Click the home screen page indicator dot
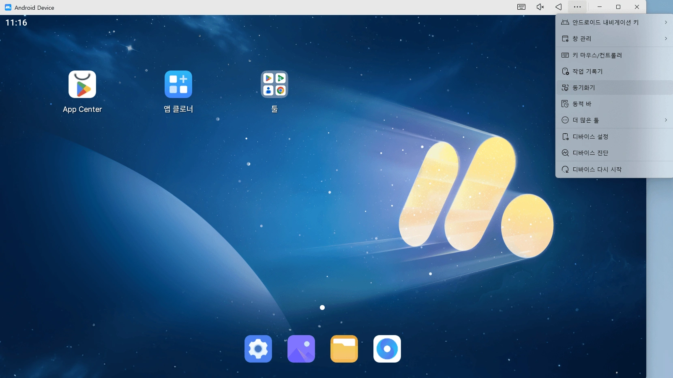The width and height of the screenshot is (673, 378). [322, 308]
